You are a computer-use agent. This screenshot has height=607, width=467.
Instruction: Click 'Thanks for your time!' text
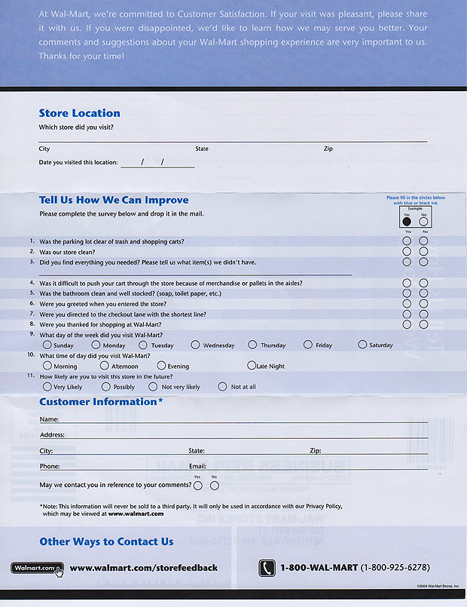point(81,56)
